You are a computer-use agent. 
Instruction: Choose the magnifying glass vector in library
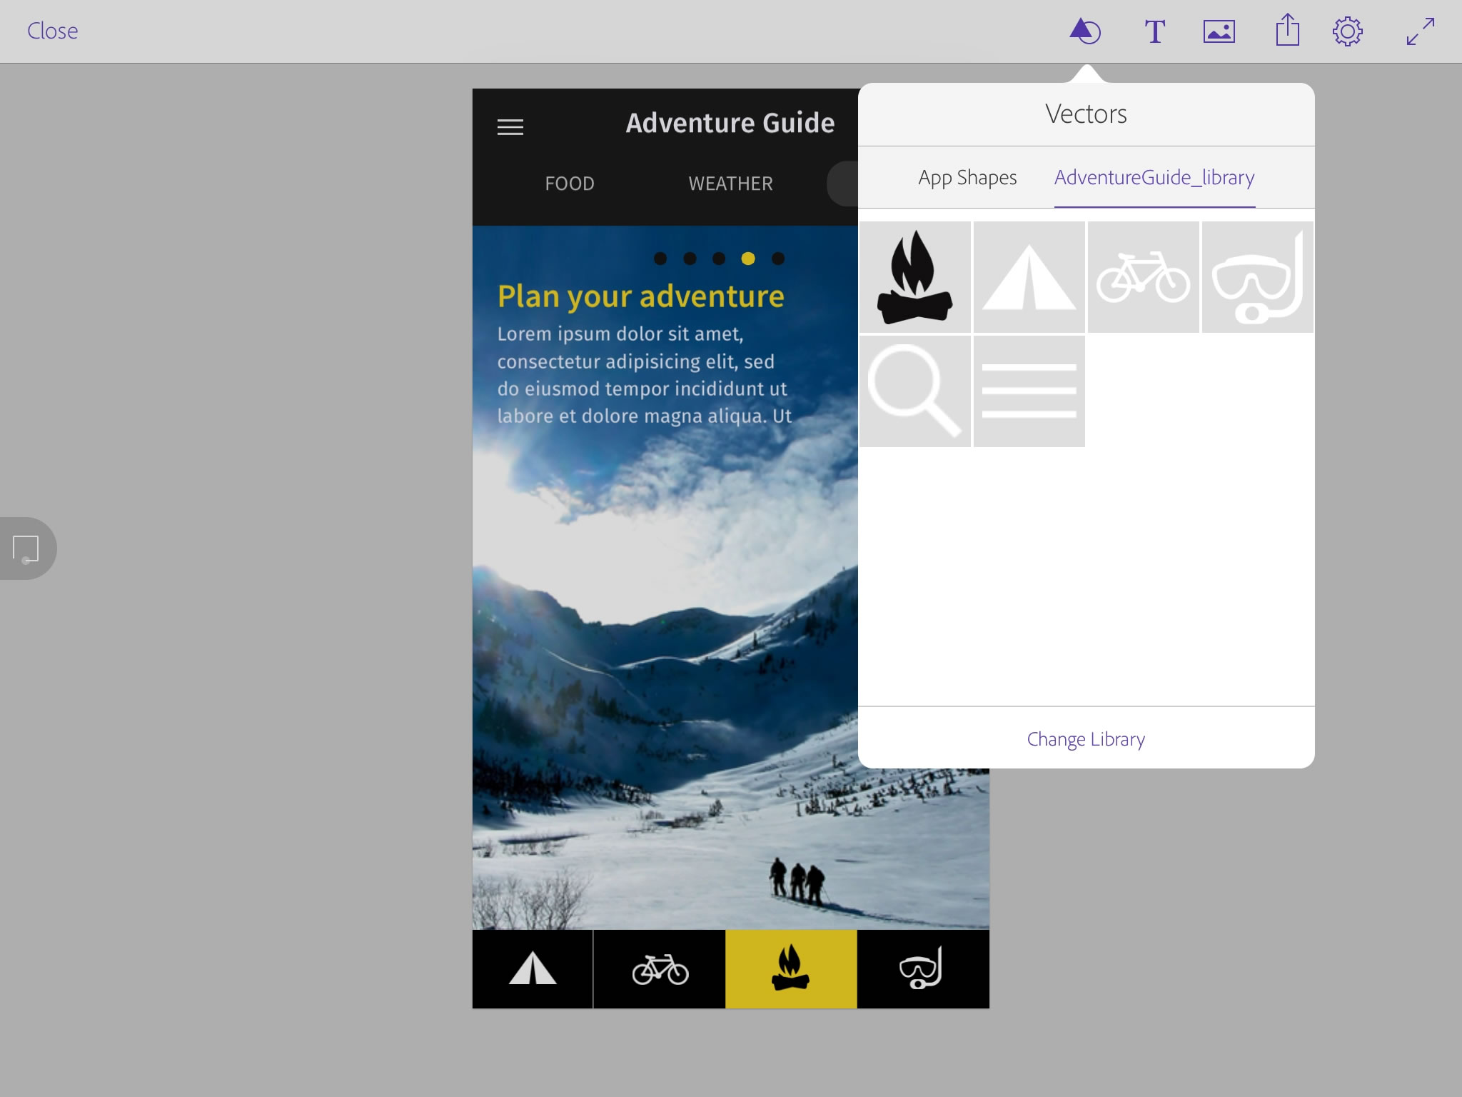(x=914, y=391)
